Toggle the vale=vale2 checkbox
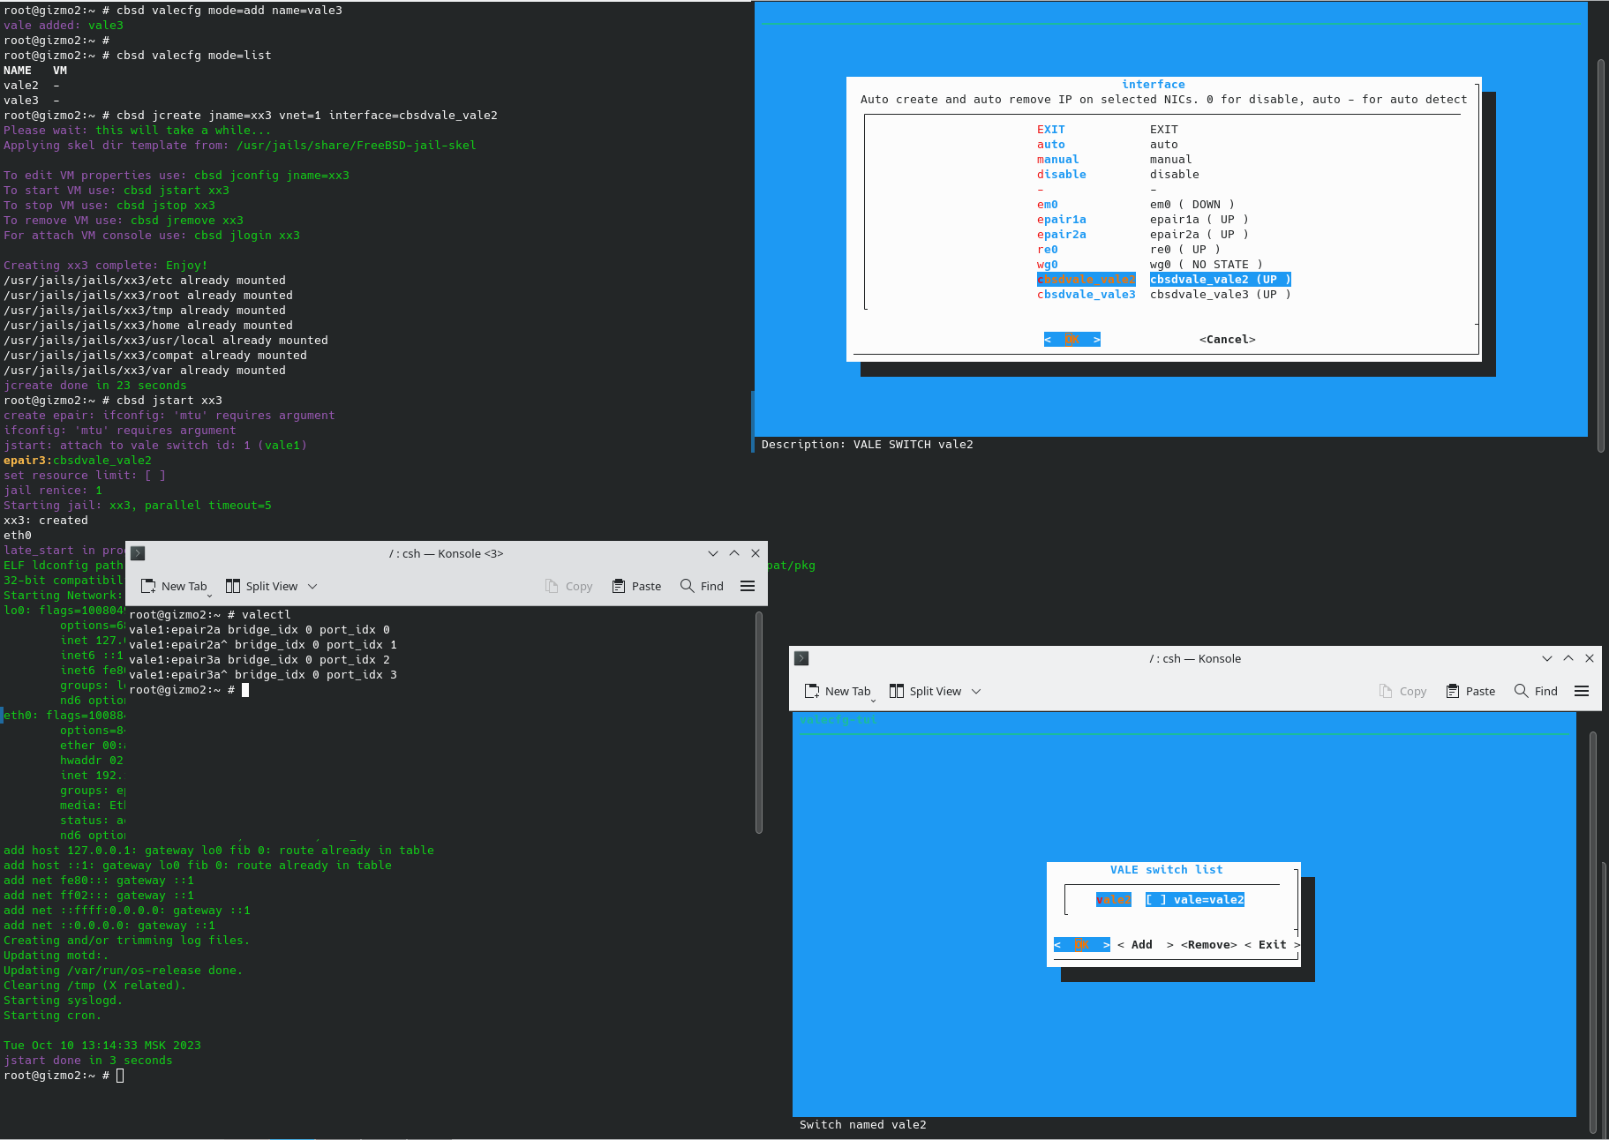The image size is (1609, 1140). point(1156,899)
